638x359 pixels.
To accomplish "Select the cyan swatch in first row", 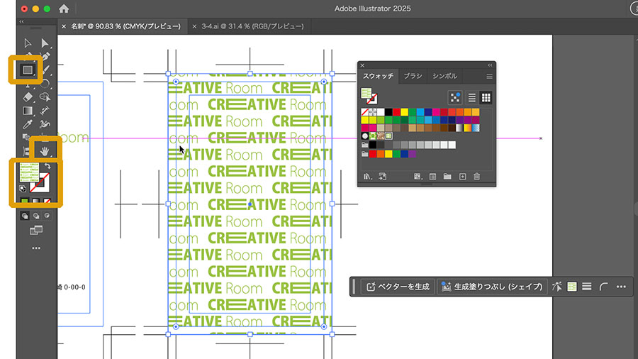I will point(420,112).
